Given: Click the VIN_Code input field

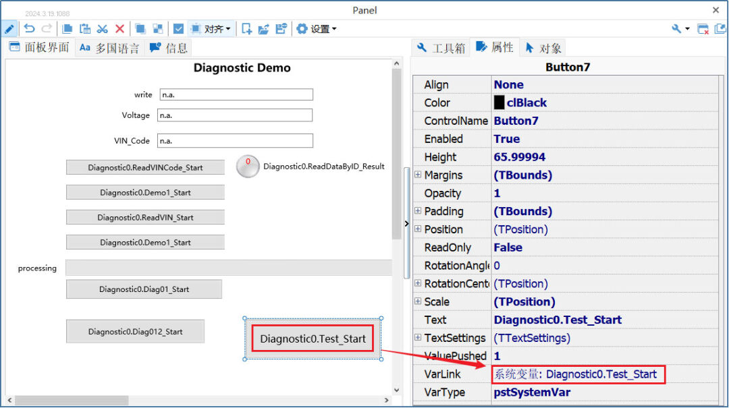Looking at the screenshot, I should pos(235,141).
